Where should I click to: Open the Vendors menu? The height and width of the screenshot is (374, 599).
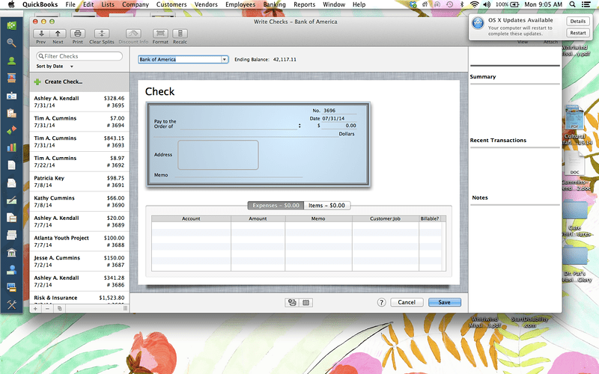point(206,4)
